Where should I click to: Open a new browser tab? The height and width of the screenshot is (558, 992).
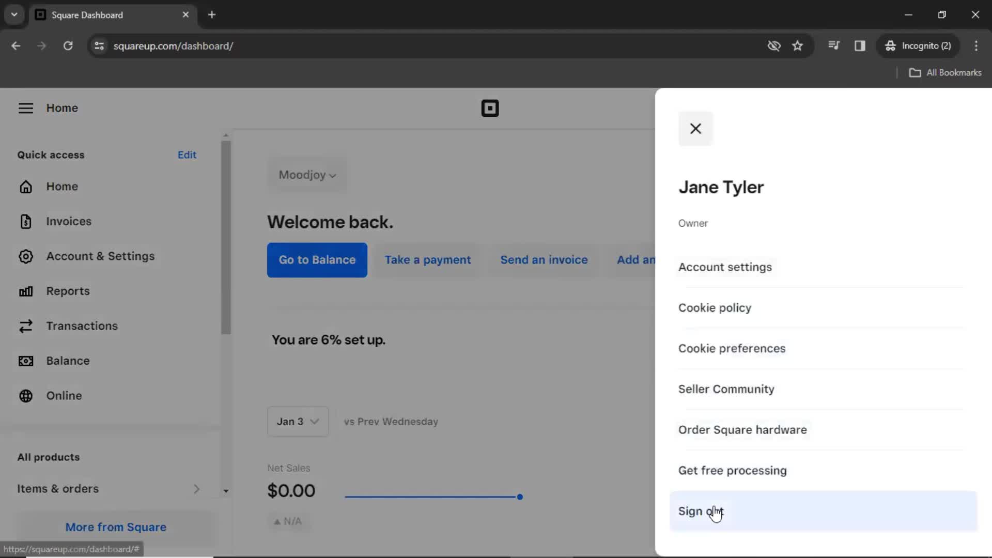click(212, 15)
